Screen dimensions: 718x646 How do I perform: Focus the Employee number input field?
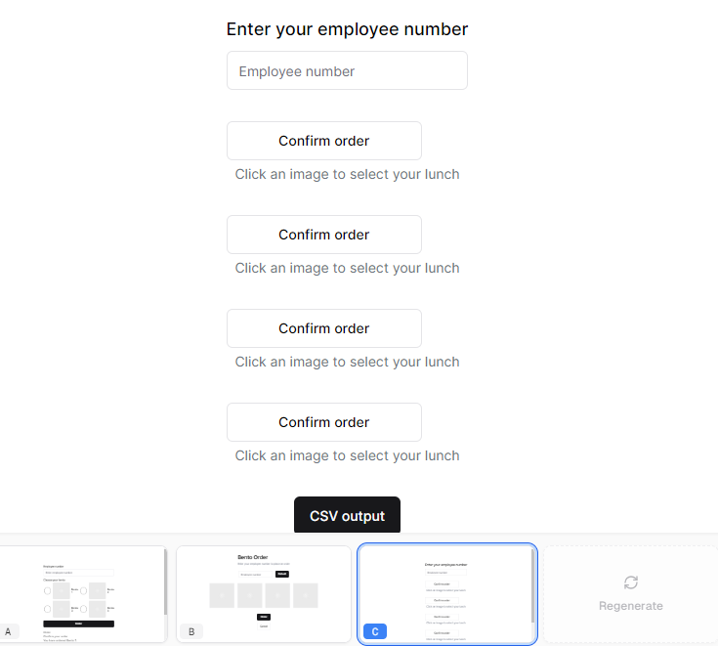pos(347,70)
